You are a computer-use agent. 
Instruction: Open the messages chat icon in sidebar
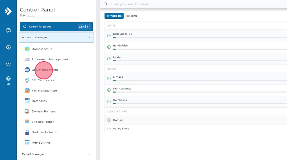[x=8, y=31]
